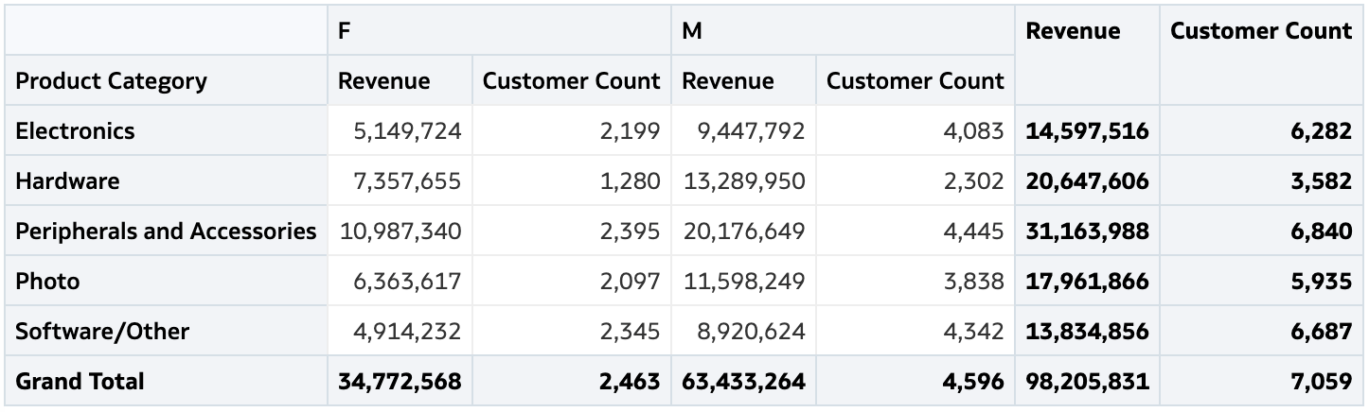
Task: Click the bold Revenue total column header
Action: click(x=1088, y=56)
